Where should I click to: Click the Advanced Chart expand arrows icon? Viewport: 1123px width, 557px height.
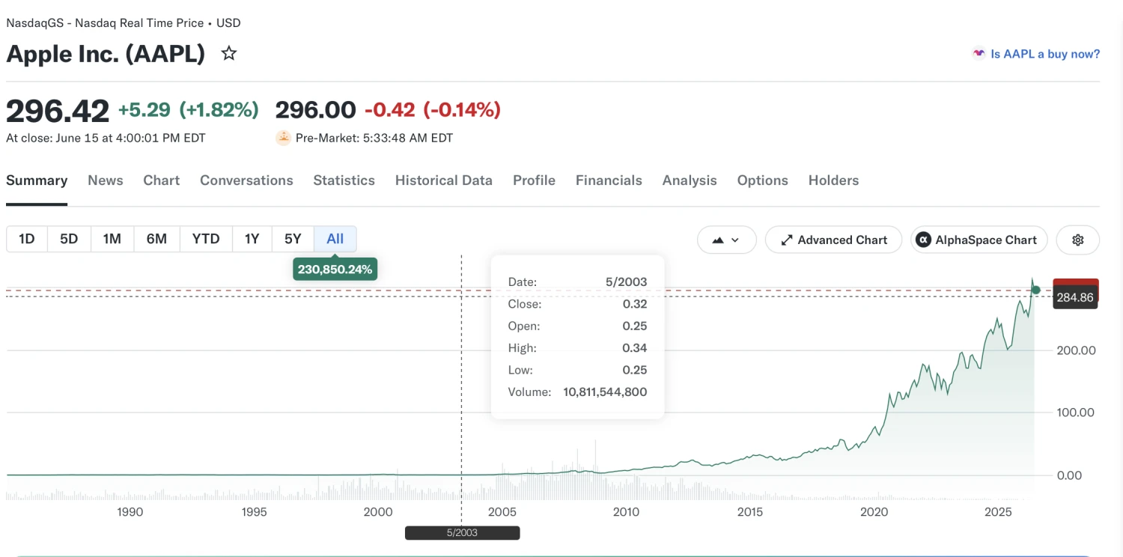coord(787,240)
